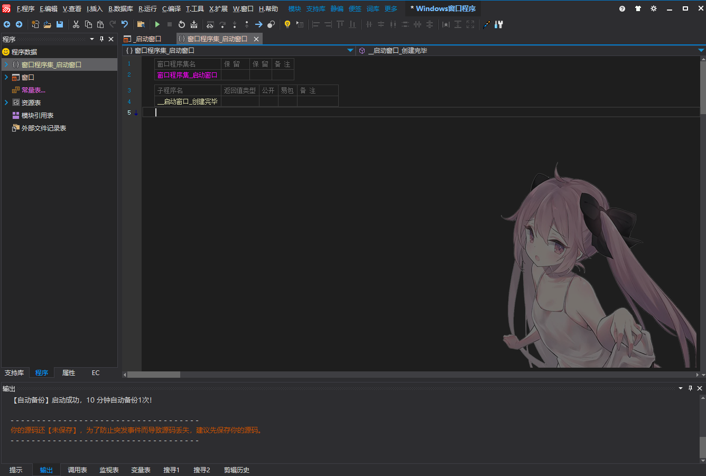Open the 窗口程序集_启动窗口 combo box dropdown

point(350,51)
